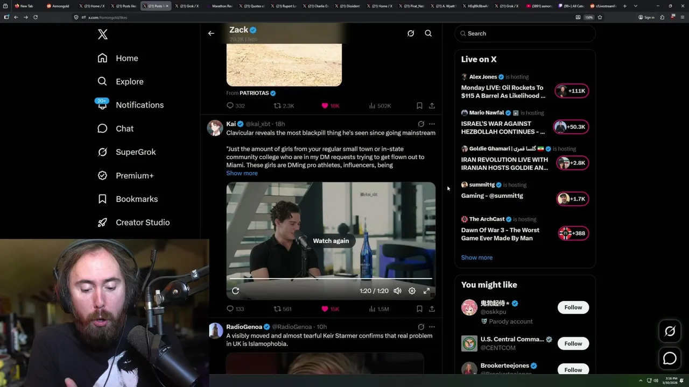This screenshot has width=689, height=387.
Task: Open Kai video settings gear
Action: coord(412,291)
